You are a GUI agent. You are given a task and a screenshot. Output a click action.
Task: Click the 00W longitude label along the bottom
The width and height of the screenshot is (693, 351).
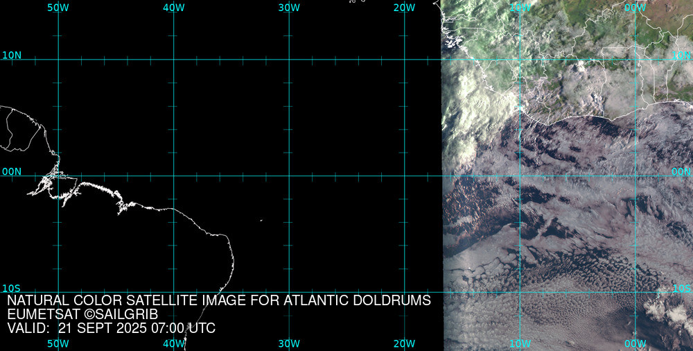pos(635,343)
